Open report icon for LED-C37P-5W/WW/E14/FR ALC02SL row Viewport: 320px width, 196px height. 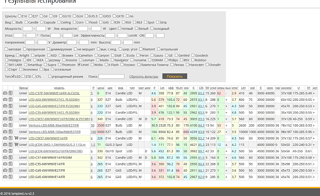(x=10, y=93)
